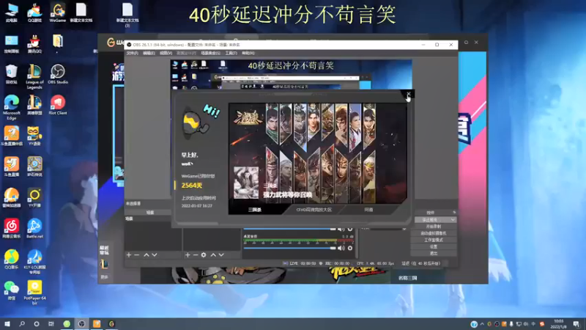
Task: Move the source down in OBS
Action: tap(221, 254)
